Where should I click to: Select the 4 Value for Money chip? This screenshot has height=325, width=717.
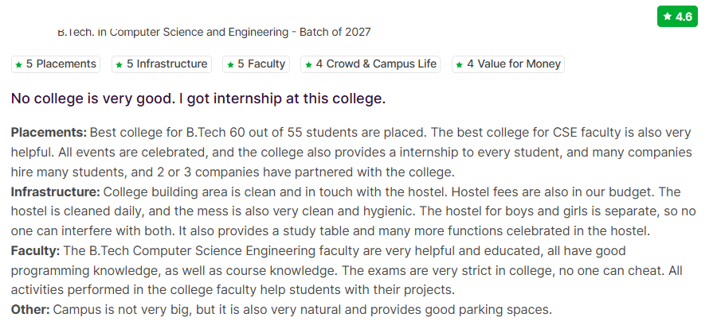coord(508,64)
